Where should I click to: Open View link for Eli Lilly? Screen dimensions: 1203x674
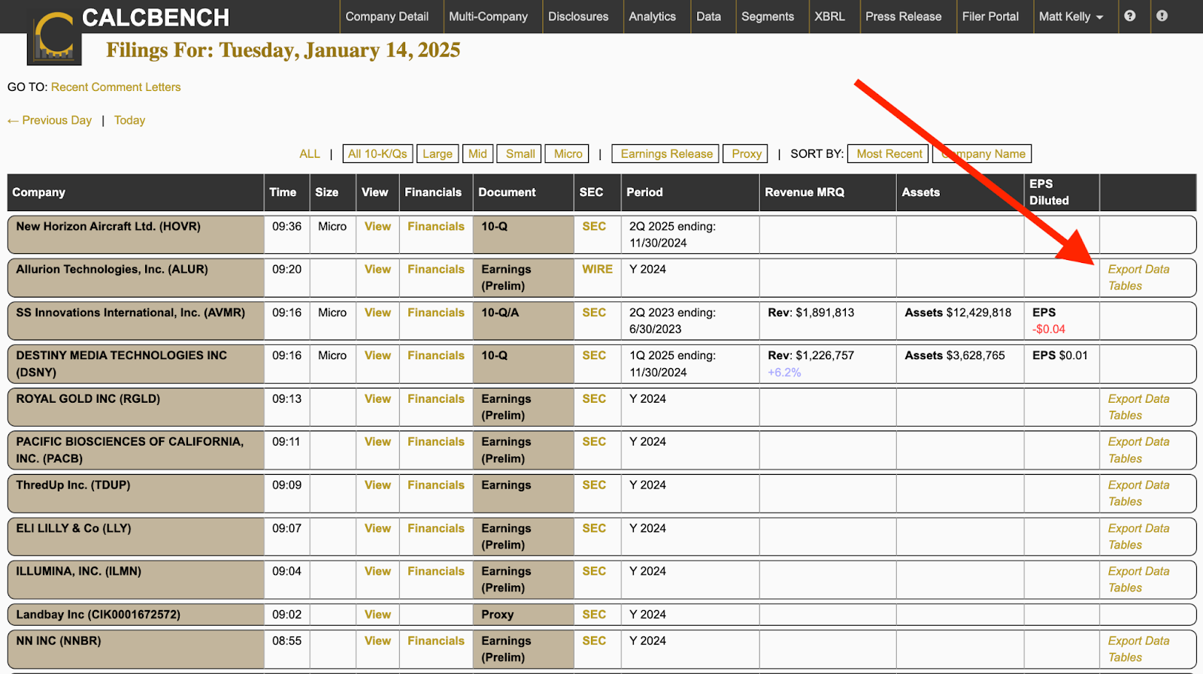pos(377,529)
